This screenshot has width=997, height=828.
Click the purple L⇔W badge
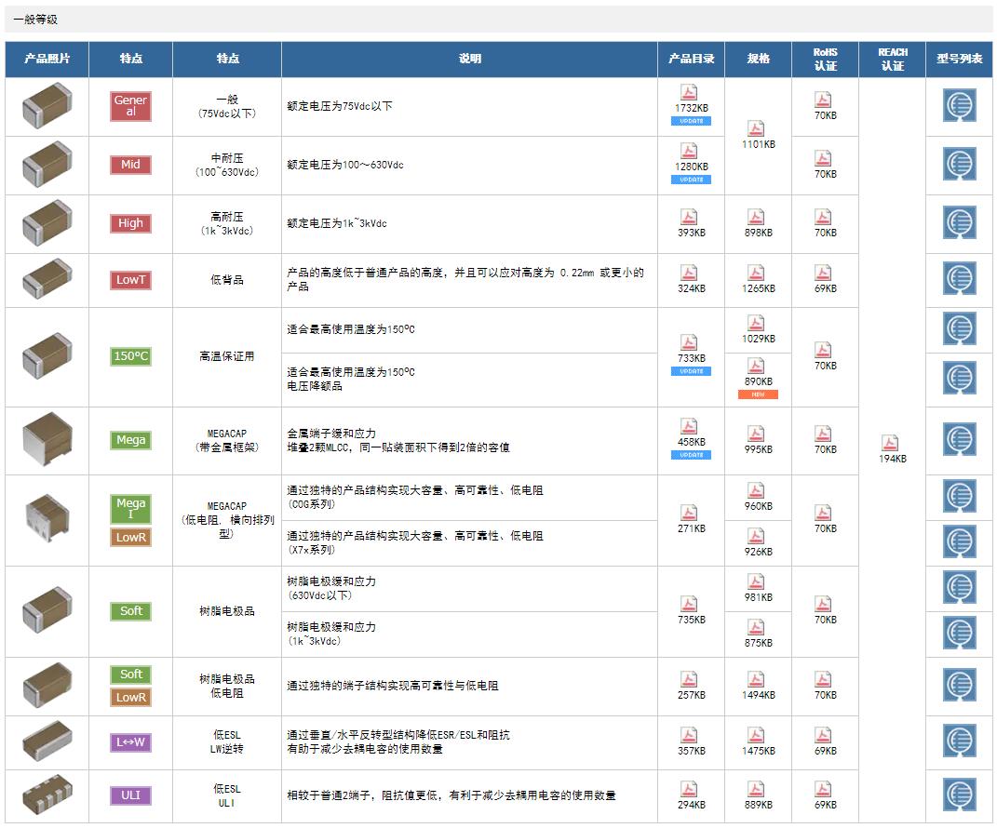130,742
